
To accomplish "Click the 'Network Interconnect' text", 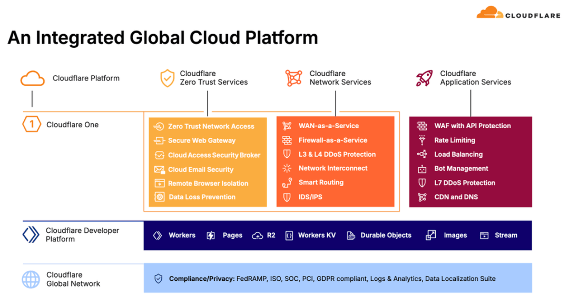I will [333, 168].
